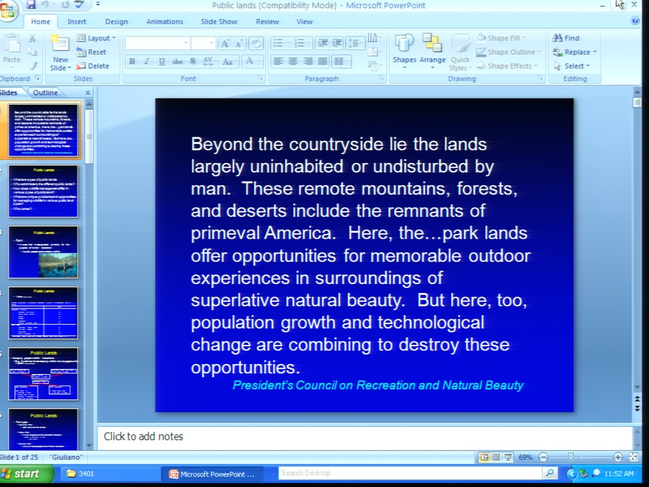Open the Home ribbon tab
This screenshot has width=649, height=487.
pos(41,22)
